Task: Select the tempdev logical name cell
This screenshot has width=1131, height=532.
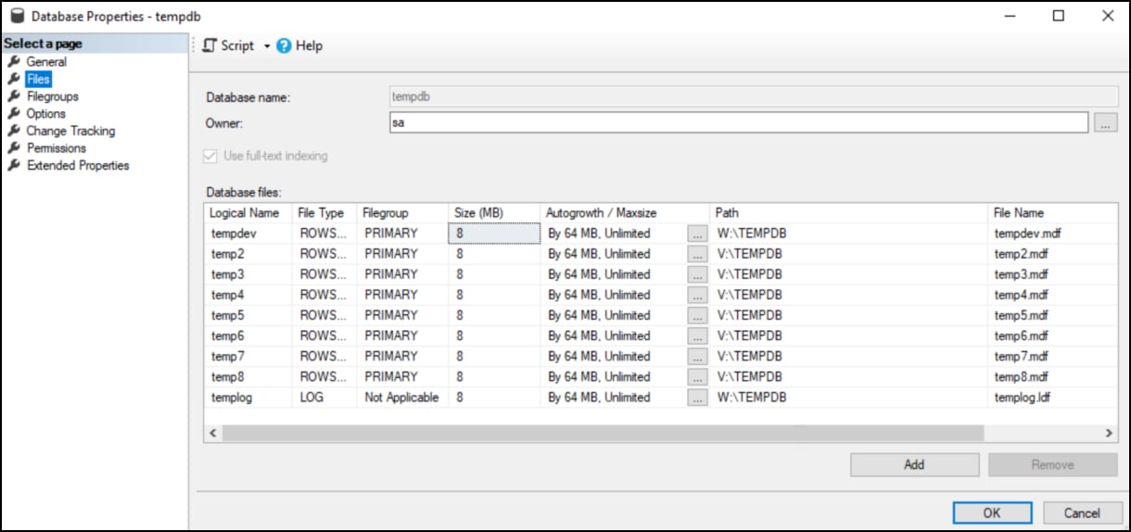Action: 248,234
